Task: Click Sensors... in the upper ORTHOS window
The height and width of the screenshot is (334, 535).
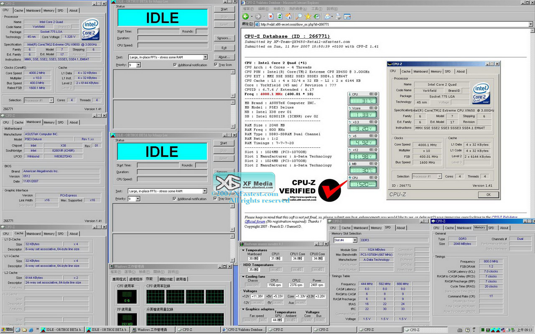Action: (224, 38)
